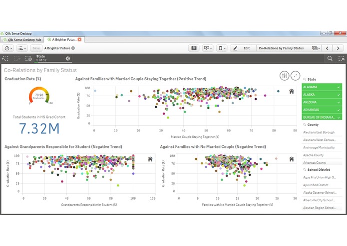Deselect ALASKA in State list

[x=322, y=95]
